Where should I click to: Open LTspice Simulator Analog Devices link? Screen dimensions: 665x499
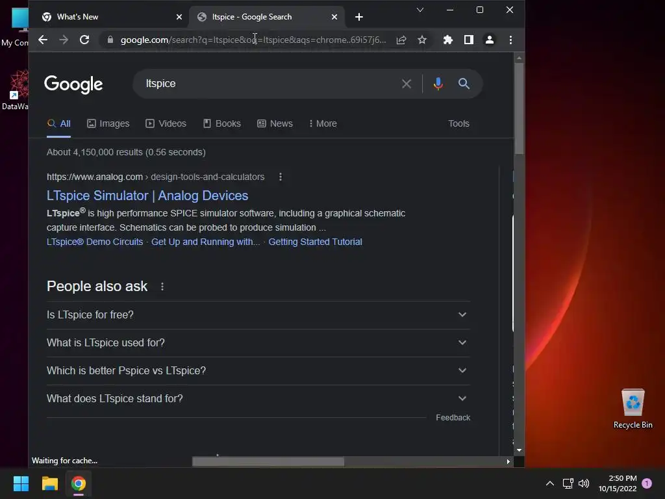tap(147, 196)
